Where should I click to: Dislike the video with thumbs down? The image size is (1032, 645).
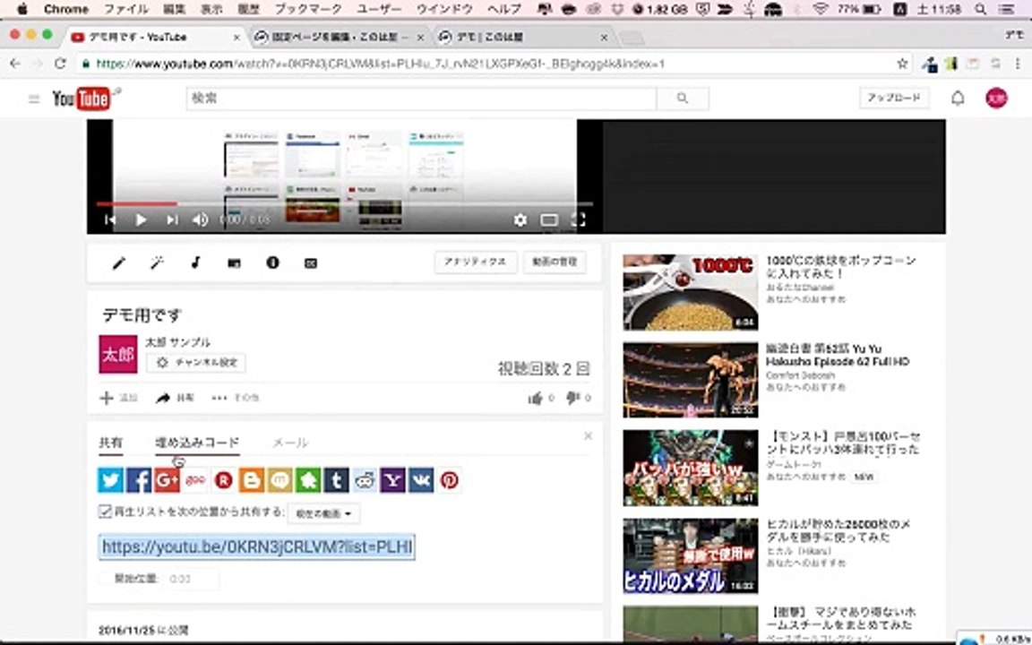572,398
